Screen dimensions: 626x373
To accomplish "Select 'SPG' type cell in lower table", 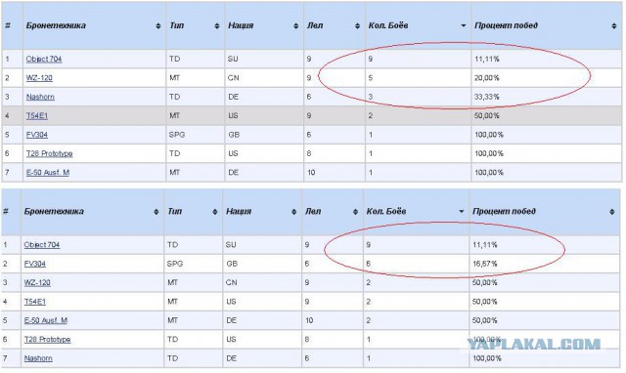I will pyautogui.click(x=175, y=264).
